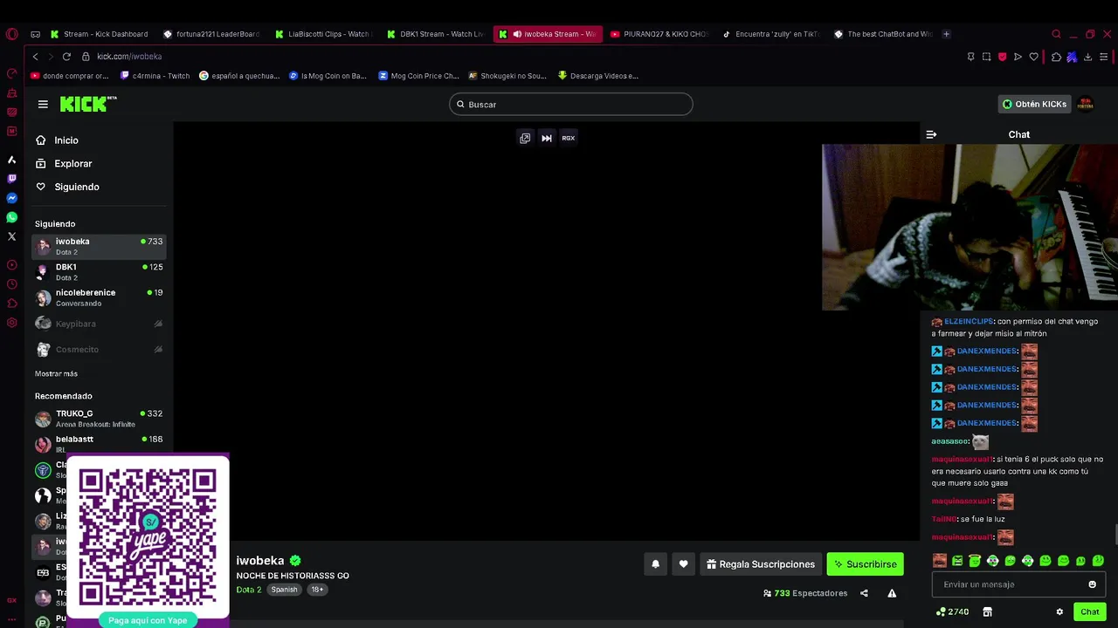The height and width of the screenshot is (628, 1118).
Task: Switch to fortuna2121 LeaderBoard tab
Action: 212,34
